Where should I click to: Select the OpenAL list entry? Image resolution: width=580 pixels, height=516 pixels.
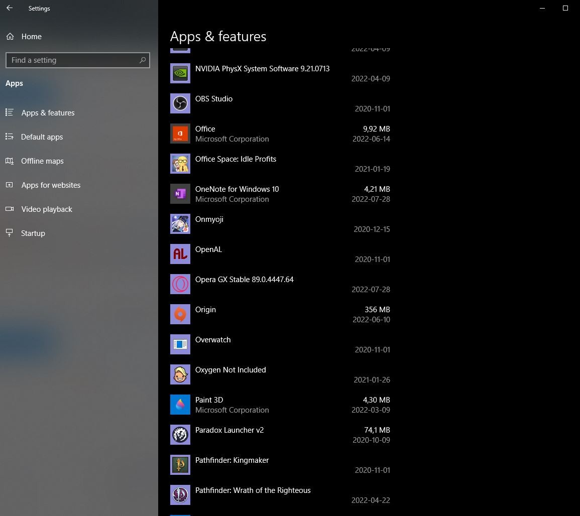coord(208,249)
